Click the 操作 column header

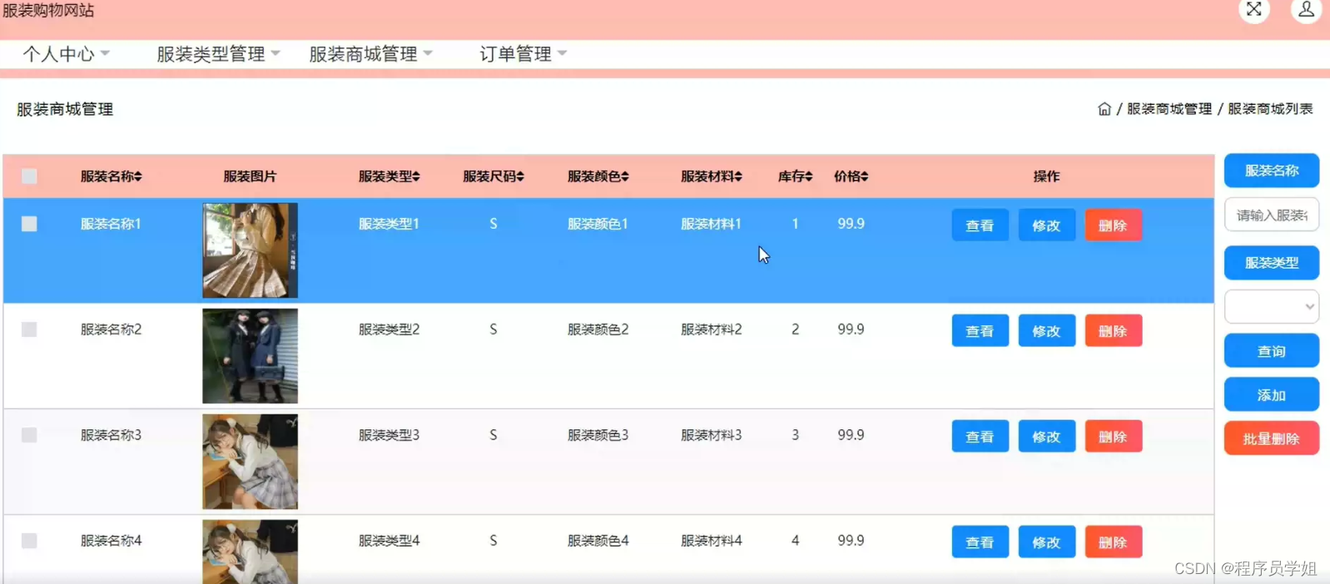pos(1046,176)
